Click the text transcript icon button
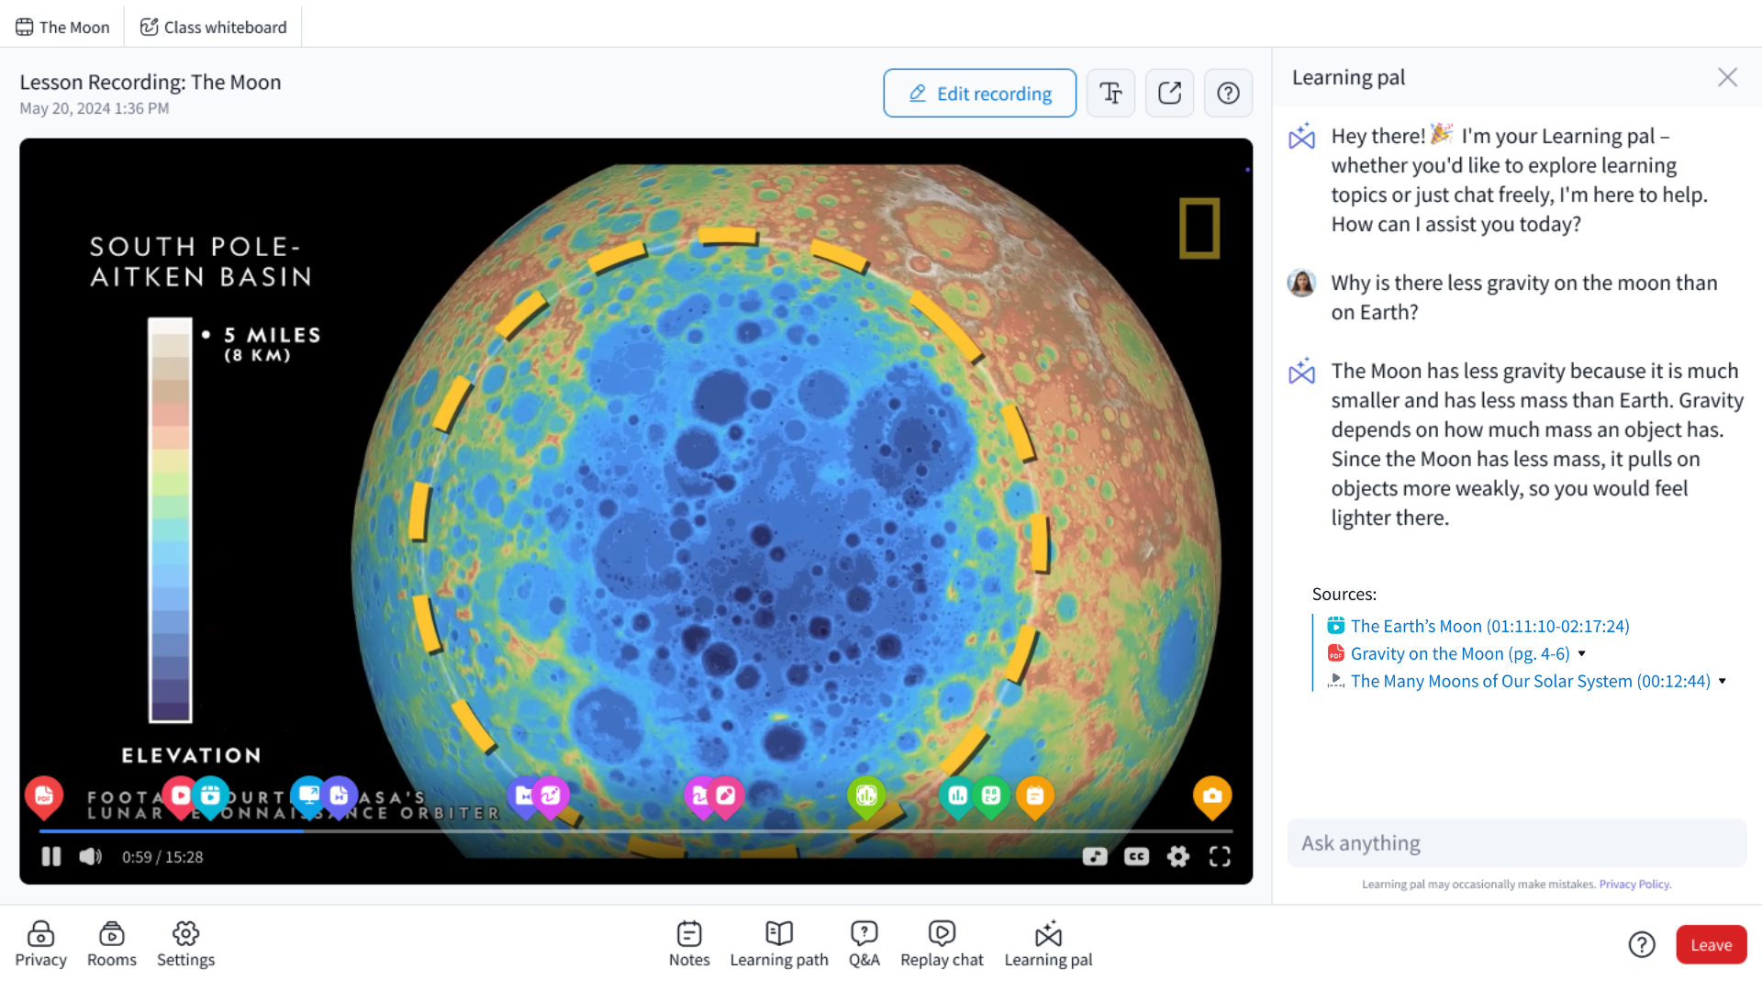Screen dimensions: 1762x991 pos(1110,93)
